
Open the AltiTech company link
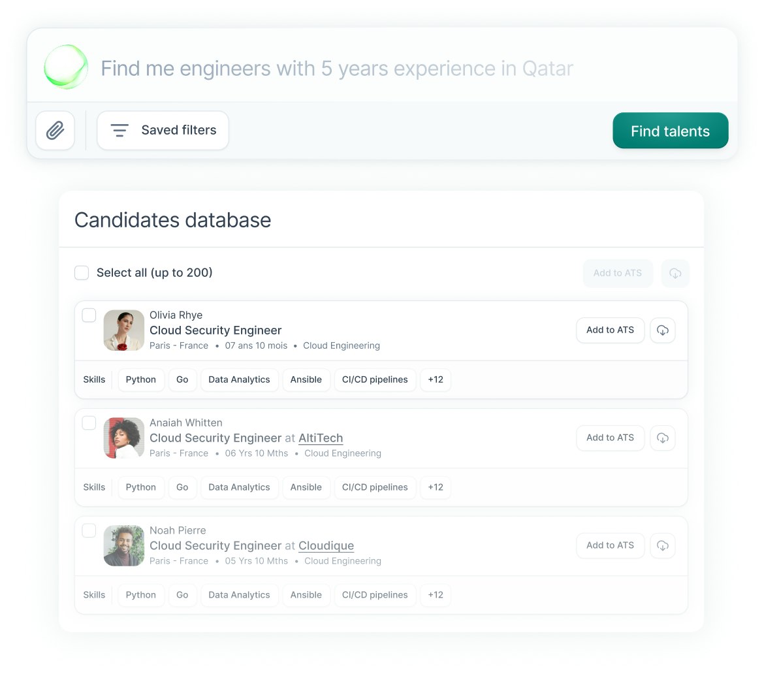pos(321,438)
